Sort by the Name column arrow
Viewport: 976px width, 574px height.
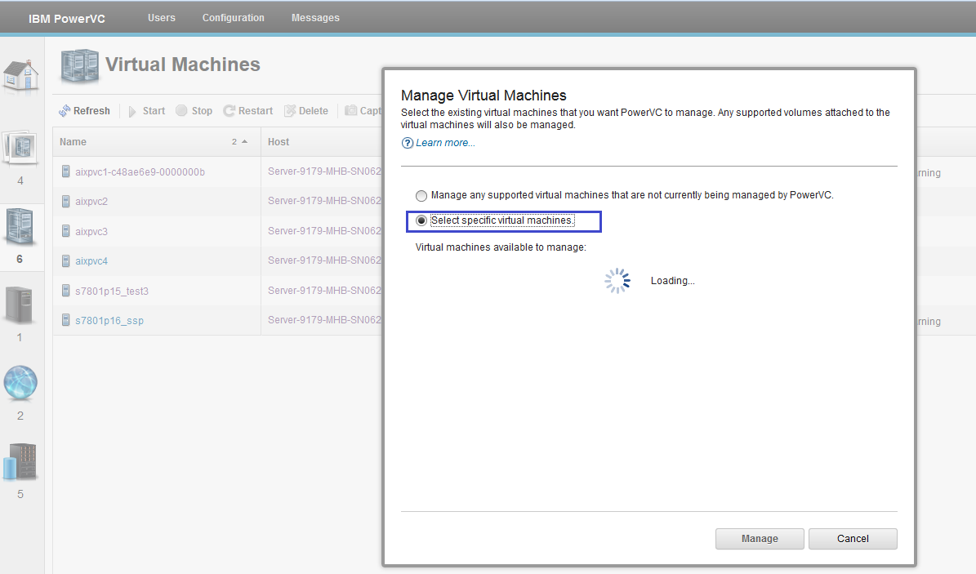point(245,142)
